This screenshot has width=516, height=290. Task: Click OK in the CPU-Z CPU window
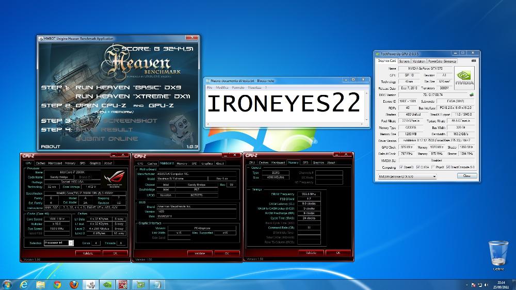tap(115, 253)
